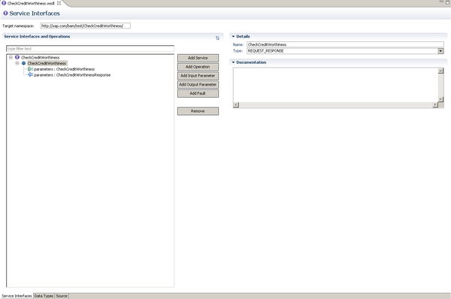Close the CheckCreditWorthiness.wsdl editor tab
The image size is (451, 299).
pos(59,3)
